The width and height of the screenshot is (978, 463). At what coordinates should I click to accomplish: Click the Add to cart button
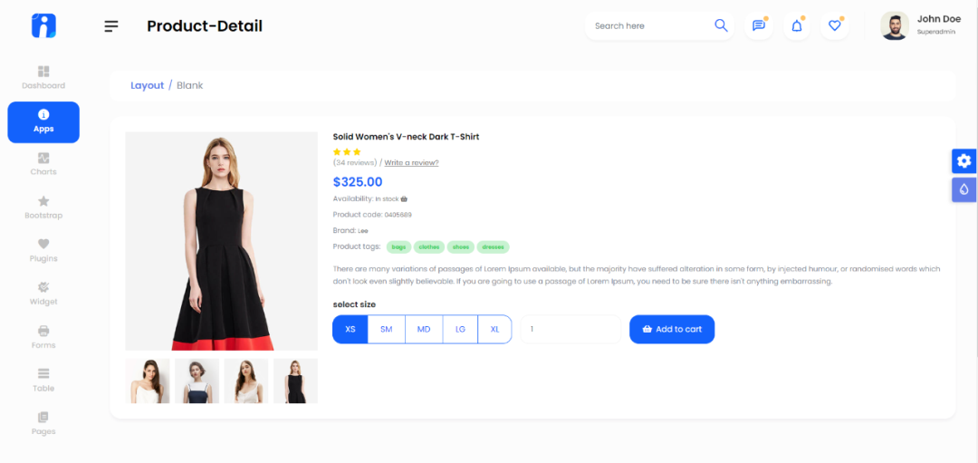point(672,330)
